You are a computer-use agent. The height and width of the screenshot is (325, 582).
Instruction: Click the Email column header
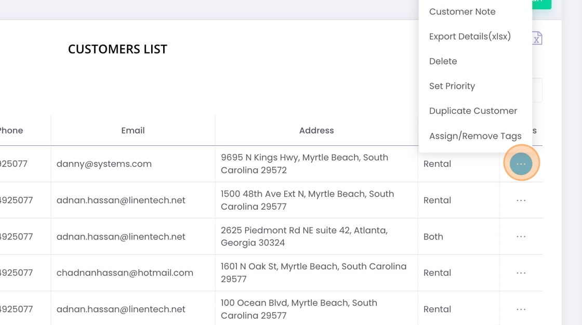pos(133,131)
